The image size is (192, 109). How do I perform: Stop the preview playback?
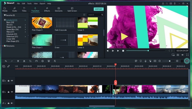pyautogui.click(x=123, y=51)
